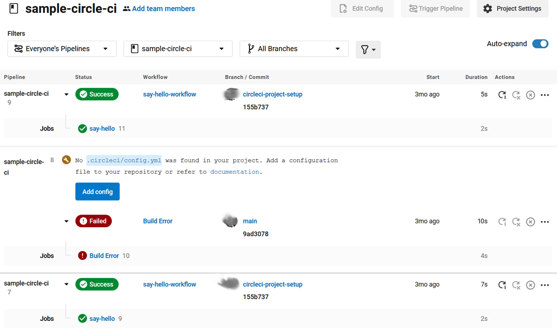Open the All Branches dropdown

(x=294, y=48)
